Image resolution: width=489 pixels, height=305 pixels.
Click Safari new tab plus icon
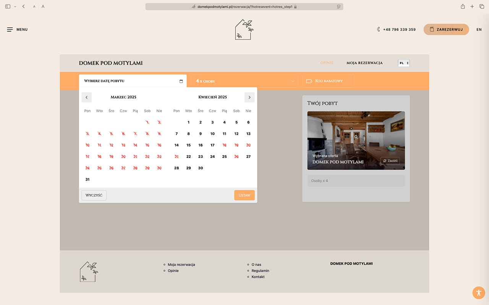pyautogui.click(x=472, y=6)
